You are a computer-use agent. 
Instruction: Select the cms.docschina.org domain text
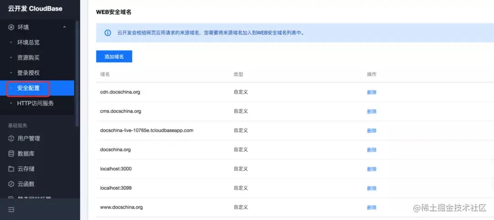120,111
